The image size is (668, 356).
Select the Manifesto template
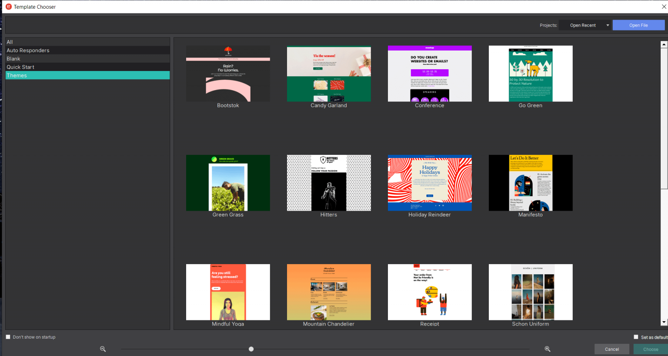pyautogui.click(x=531, y=183)
